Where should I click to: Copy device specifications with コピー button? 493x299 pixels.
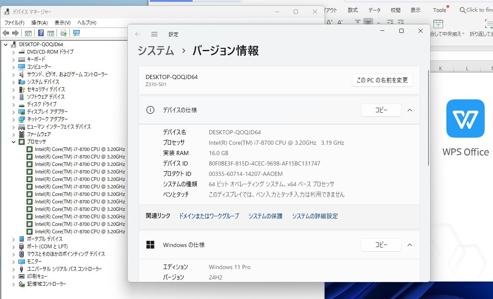click(381, 110)
